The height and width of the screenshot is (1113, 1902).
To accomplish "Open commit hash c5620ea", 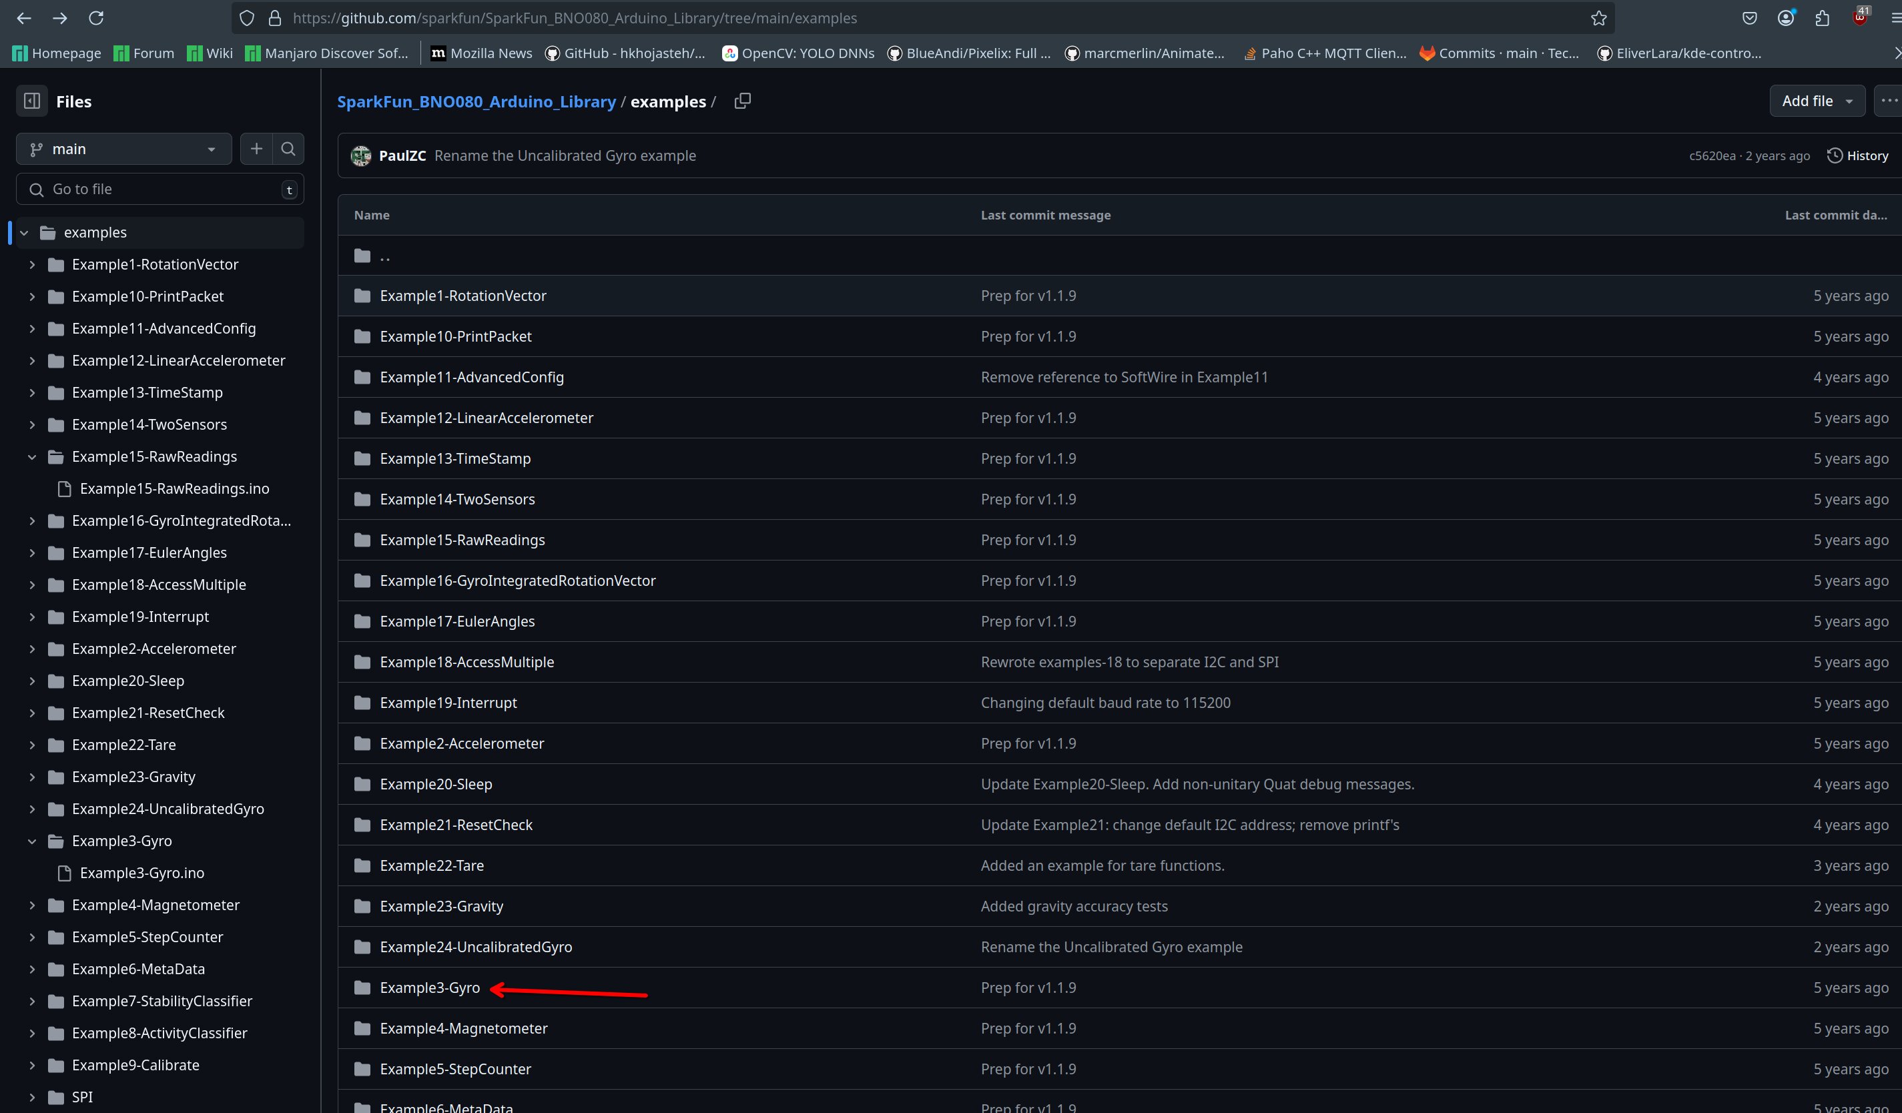I will coord(1712,155).
